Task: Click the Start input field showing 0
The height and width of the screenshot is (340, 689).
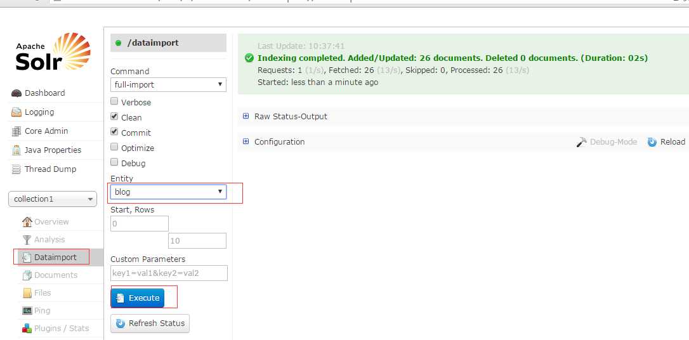Action: tap(140, 223)
